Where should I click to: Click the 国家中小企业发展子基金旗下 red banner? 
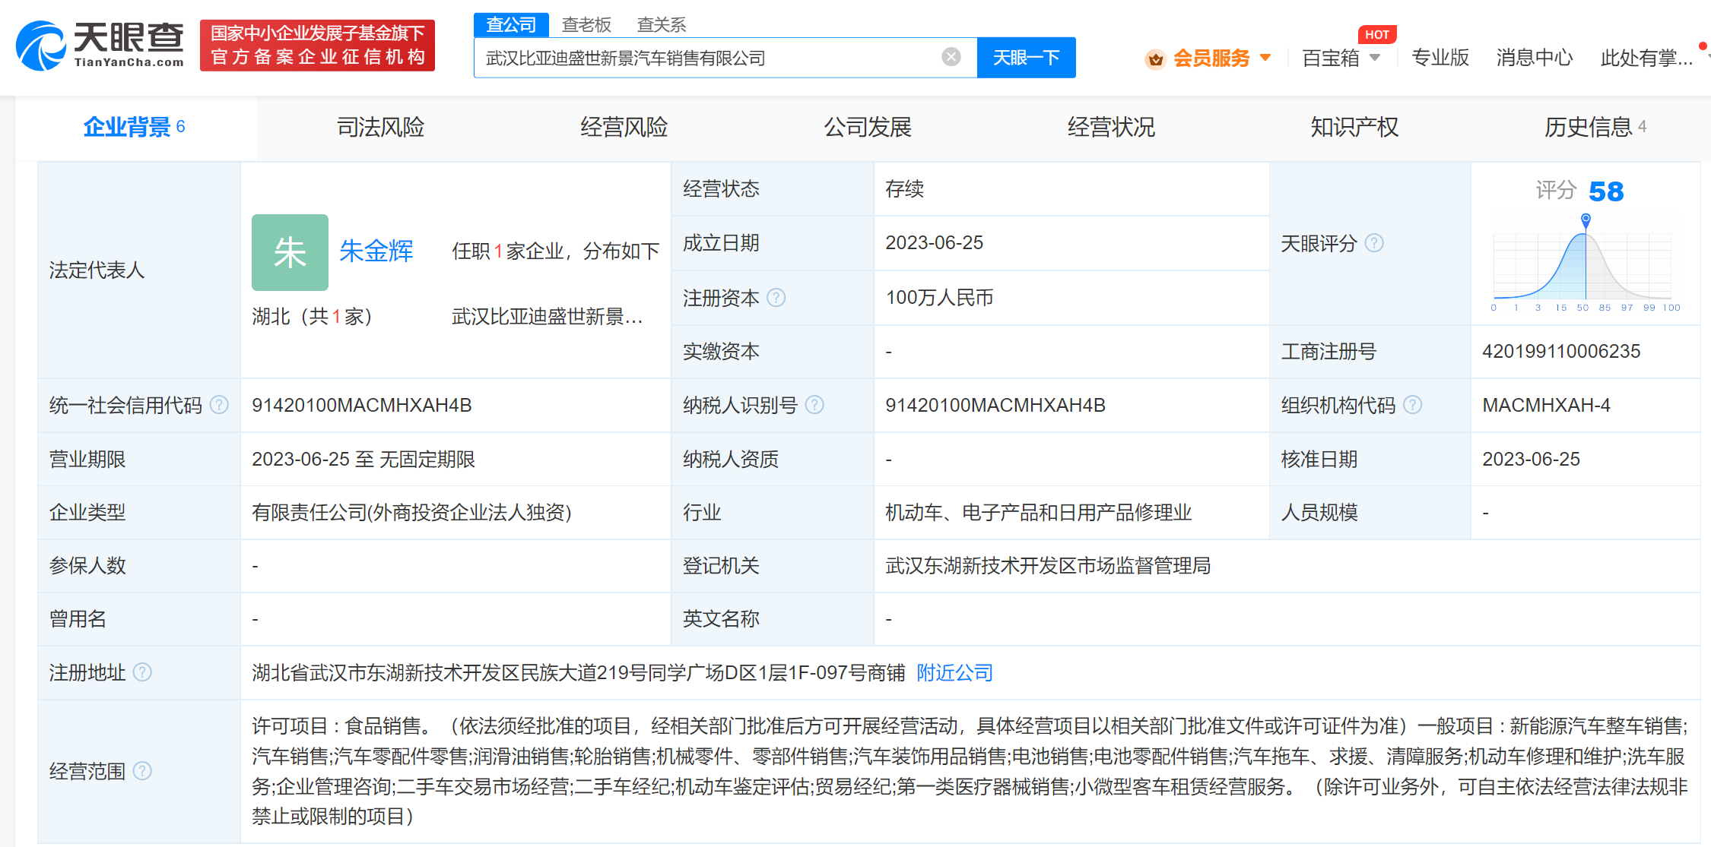click(x=317, y=46)
